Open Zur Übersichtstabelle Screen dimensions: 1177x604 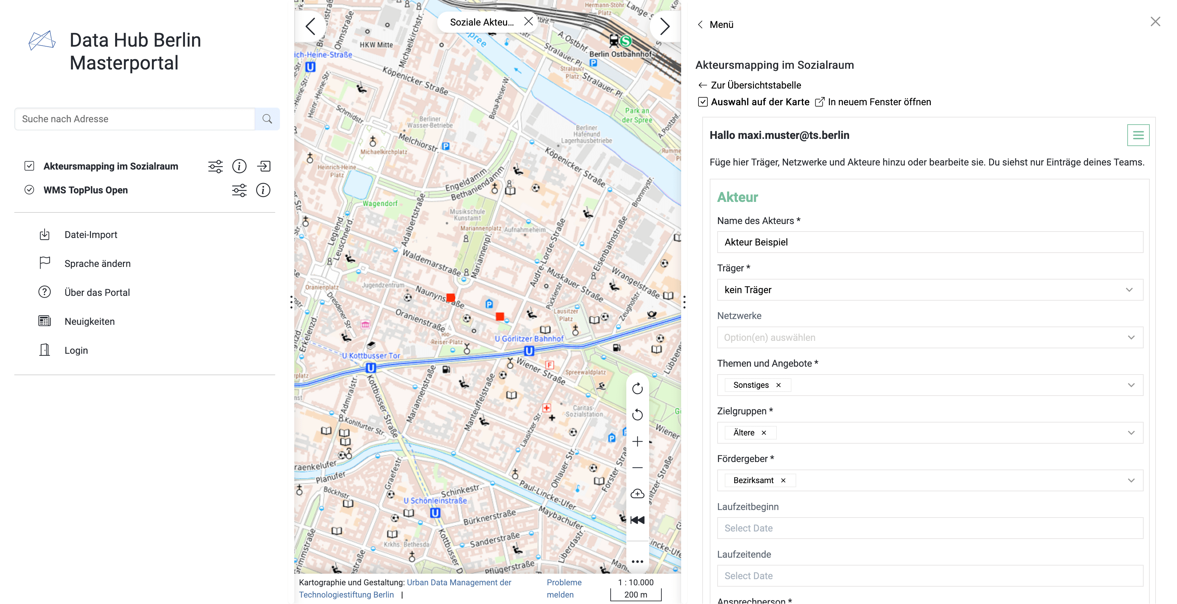click(756, 85)
